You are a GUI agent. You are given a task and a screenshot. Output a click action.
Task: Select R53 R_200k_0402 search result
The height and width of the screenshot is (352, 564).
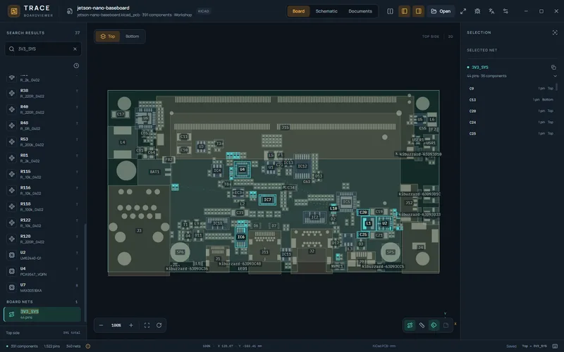tap(43, 142)
